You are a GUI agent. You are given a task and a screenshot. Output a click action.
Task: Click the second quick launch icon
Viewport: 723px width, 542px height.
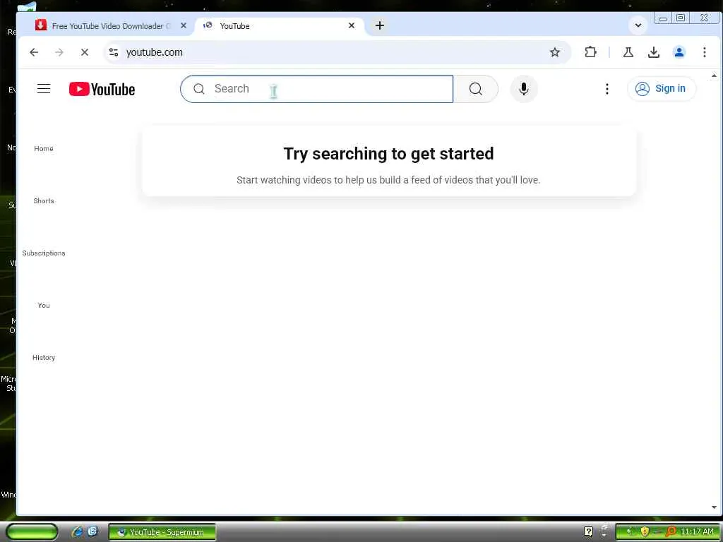pos(92,532)
